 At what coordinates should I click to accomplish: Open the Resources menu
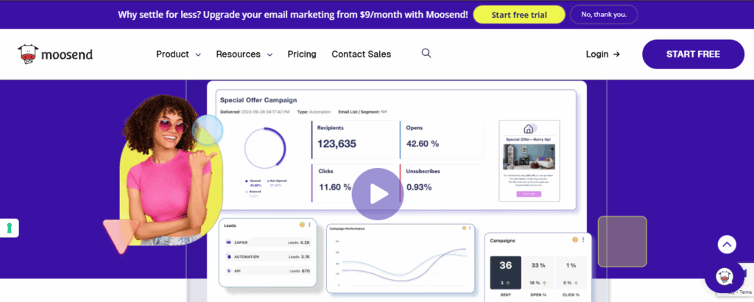(238, 55)
